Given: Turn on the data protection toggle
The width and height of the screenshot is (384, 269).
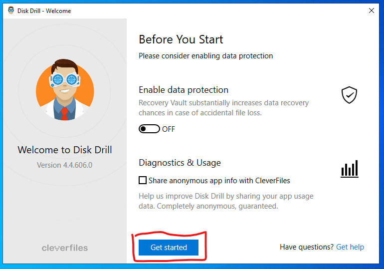Looking at the screenshot, I should click(149, 129).
